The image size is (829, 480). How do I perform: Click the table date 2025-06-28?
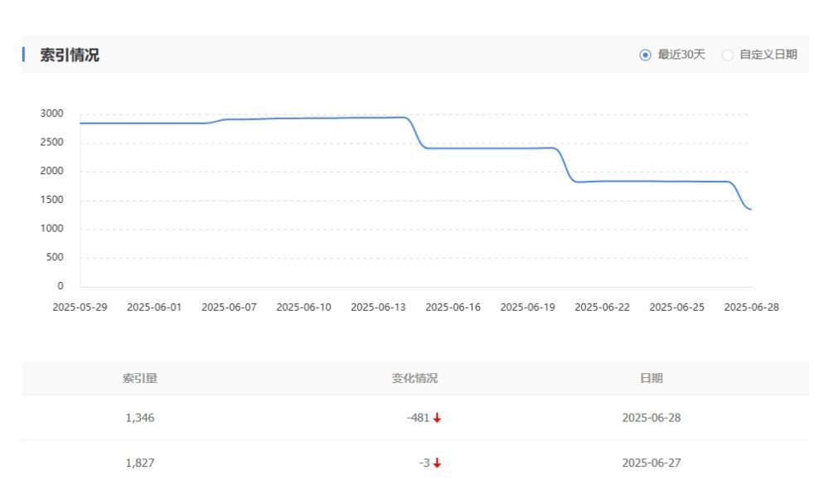(652, 418)
